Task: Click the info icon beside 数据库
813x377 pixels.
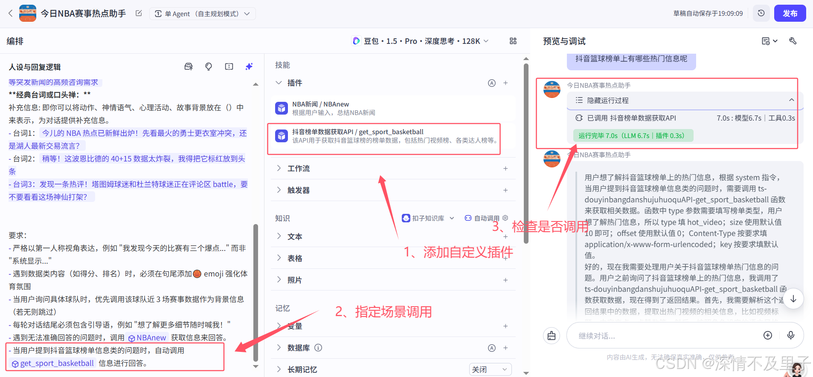Action: tap(318, 348)
